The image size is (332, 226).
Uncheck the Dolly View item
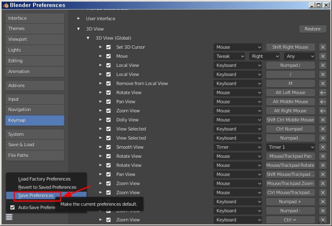pyautogui.click(x=108, y=120)
